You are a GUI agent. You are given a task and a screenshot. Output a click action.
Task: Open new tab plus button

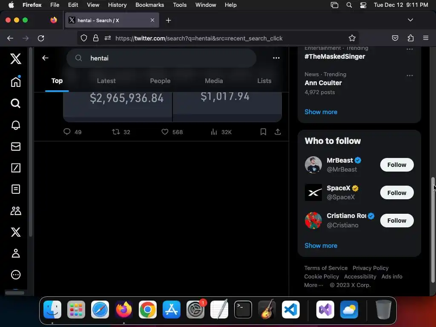(168, 20)
